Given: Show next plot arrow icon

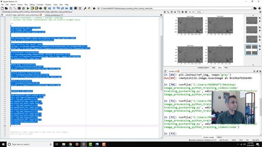Looking at the screenshot, I should (186, 12).
